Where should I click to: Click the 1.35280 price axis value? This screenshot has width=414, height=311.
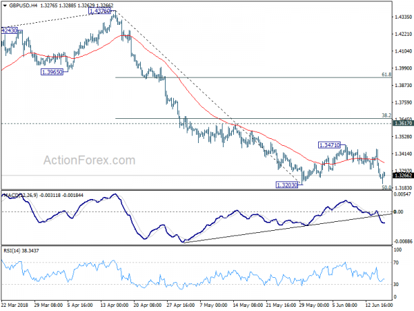click(403, 136)
